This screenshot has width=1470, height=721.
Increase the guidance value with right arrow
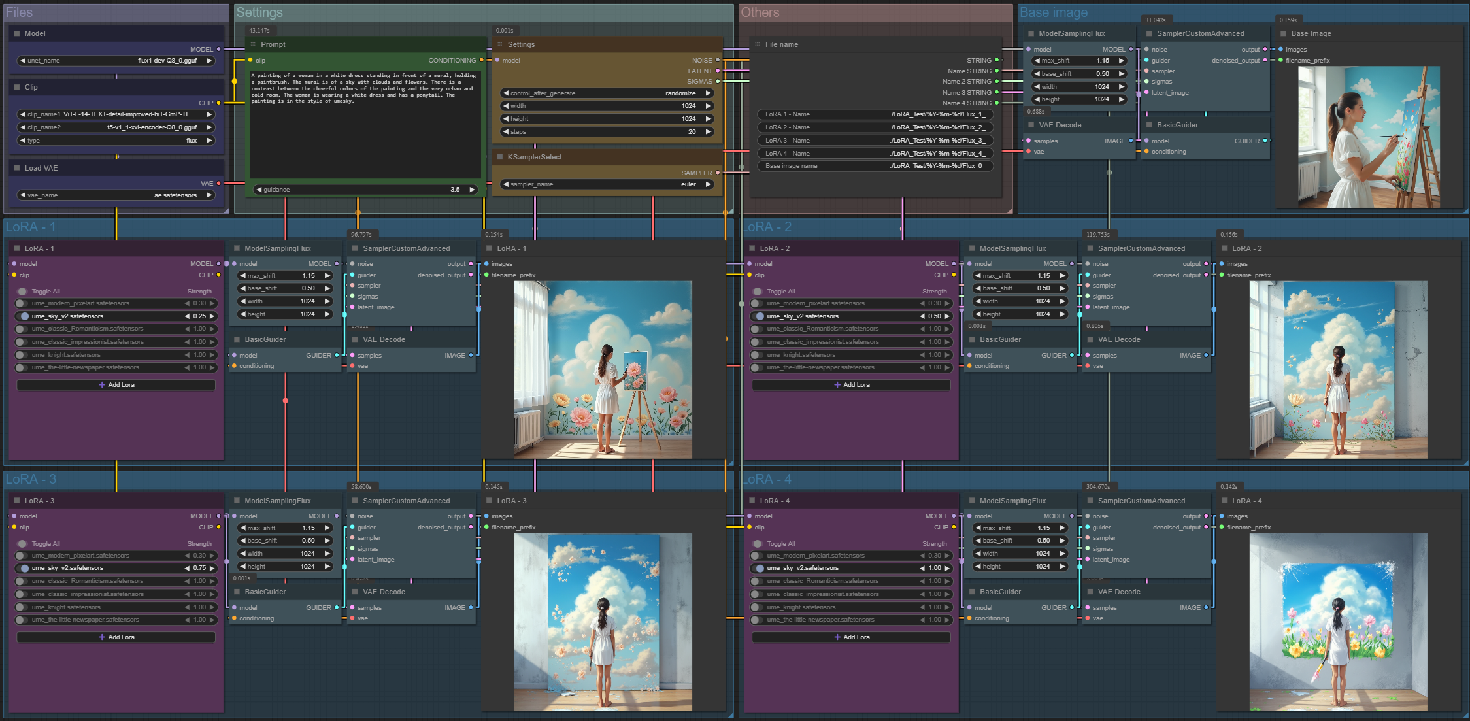click(x=471, y=190)
